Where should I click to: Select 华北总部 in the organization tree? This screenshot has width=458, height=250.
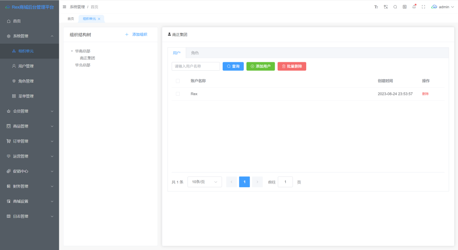tap(83, 65)
